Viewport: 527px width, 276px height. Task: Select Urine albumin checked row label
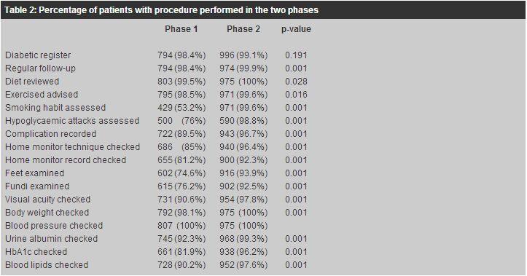coord(52,238)
